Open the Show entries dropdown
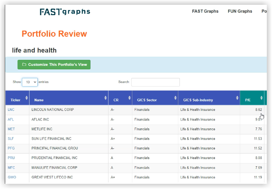This screenshot has width=272, height=189. 30,82
